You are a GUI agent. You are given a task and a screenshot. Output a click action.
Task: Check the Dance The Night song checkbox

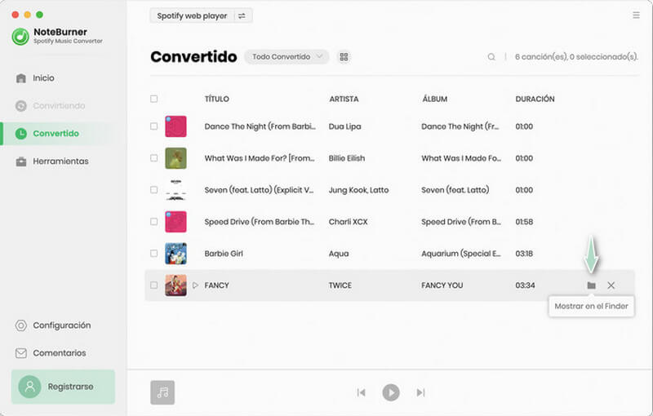click(153, 126)
